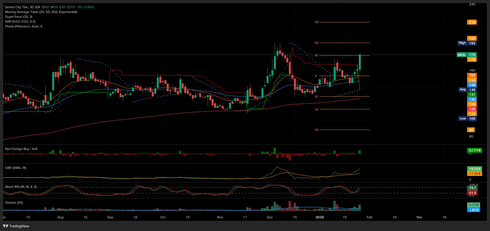Click the green BKSL symbol price tag

pos(462,55)
